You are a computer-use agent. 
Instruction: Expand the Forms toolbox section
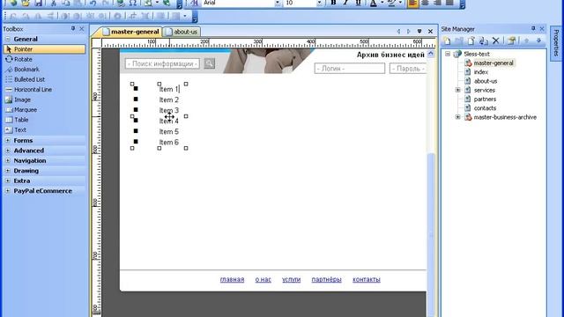click(8, 141)
